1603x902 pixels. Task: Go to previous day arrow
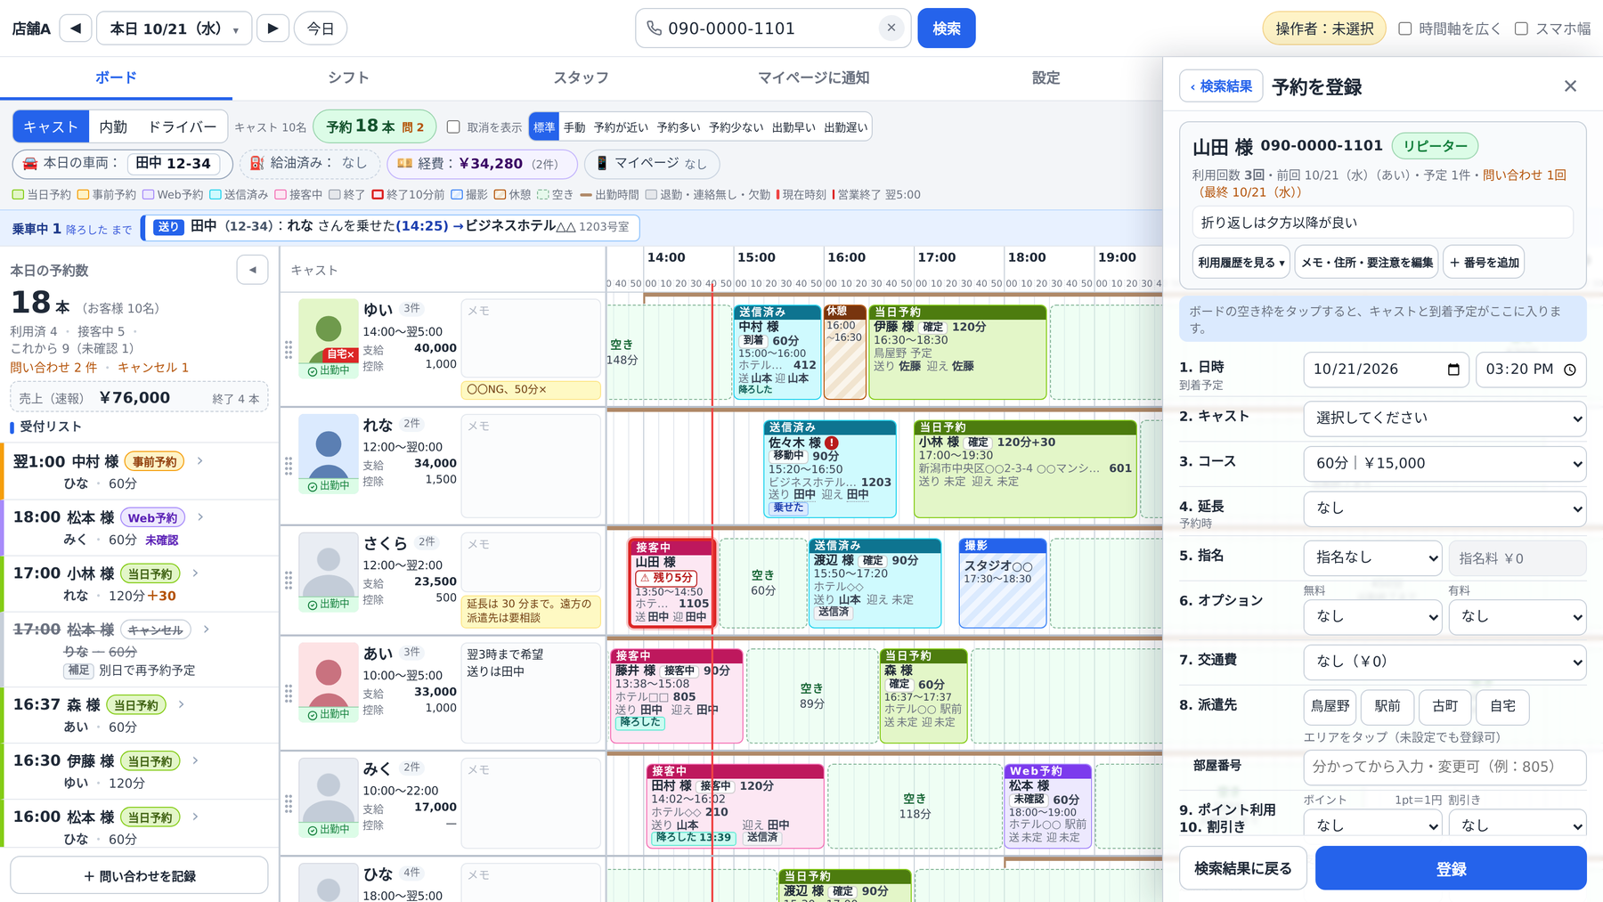coord(76,28)
